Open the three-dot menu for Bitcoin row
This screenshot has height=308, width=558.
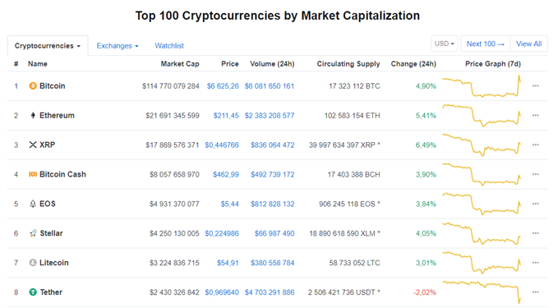(536, 85)
